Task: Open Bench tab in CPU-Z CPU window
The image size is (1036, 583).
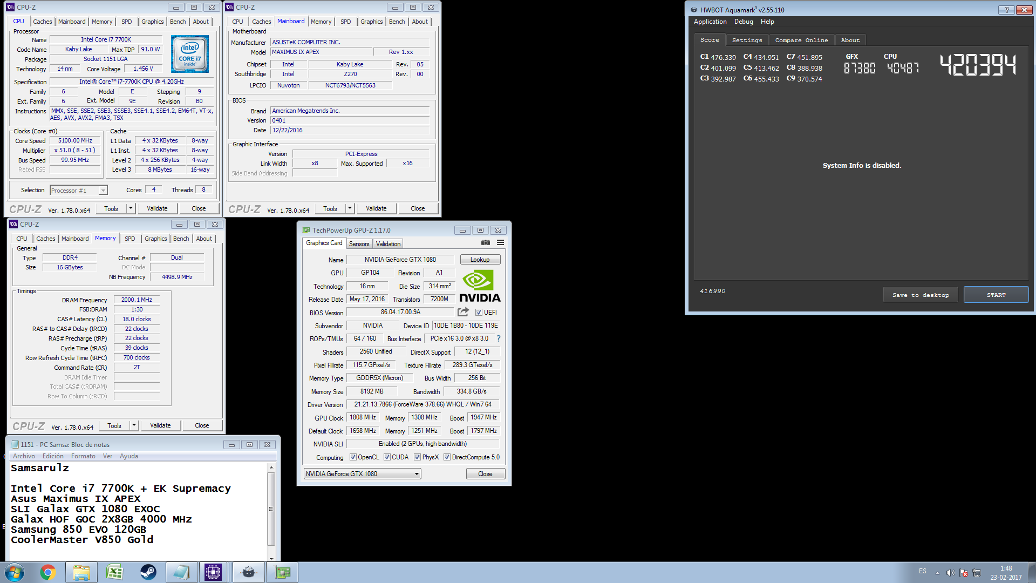Action: point(178,22)
